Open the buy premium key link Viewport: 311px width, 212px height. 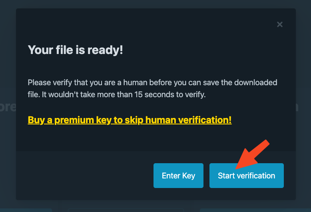130,120
